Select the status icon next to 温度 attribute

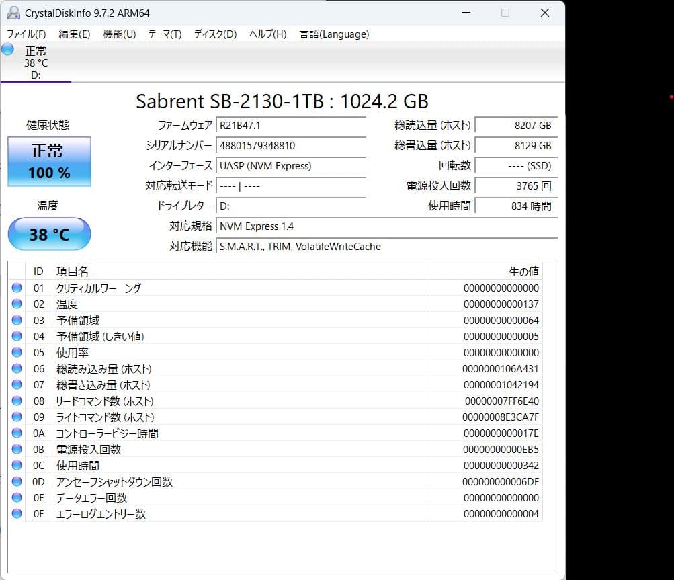coord(17,304)
